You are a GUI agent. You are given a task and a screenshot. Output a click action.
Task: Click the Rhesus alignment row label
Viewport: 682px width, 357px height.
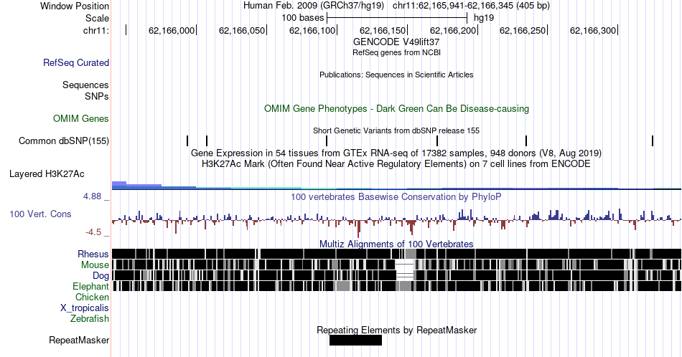coord(93,254)
